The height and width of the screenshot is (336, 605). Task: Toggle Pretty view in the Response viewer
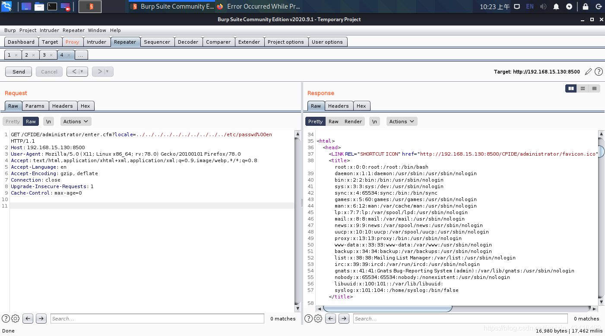315,122
